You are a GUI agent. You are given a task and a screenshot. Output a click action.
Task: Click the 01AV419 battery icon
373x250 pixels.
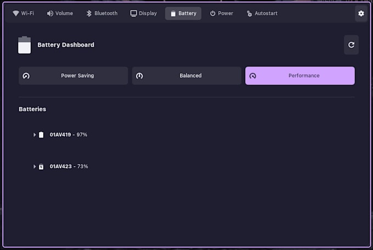click(41, 135)
